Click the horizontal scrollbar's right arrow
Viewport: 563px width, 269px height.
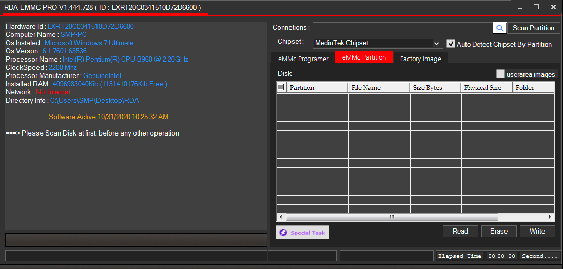point(550,217)
